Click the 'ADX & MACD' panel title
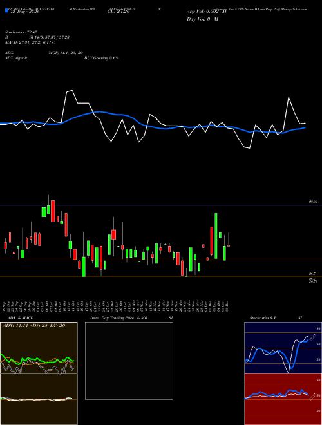The height and width of the screenshot is (425, 322). coord(21,318)
